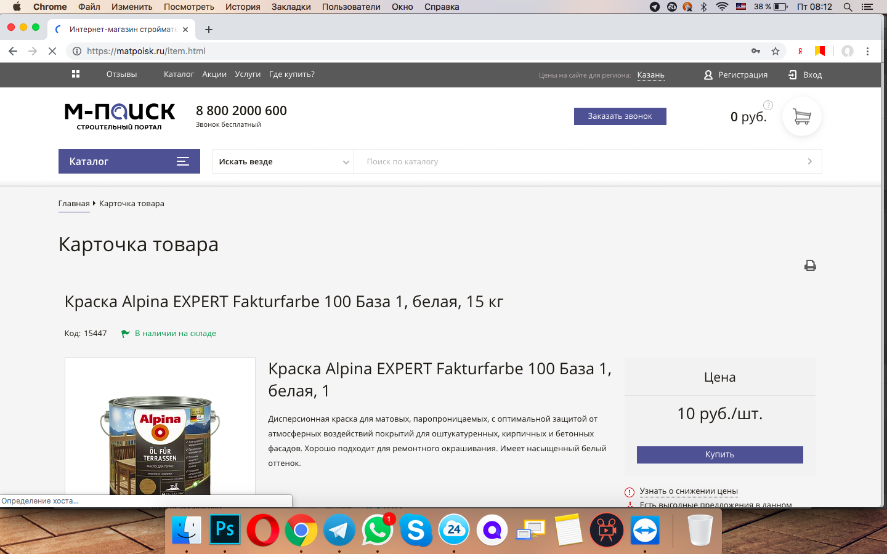The height and width of the screenshot is (554, 887).
Task: Open Telegram from the Dock
Action: 339,530
